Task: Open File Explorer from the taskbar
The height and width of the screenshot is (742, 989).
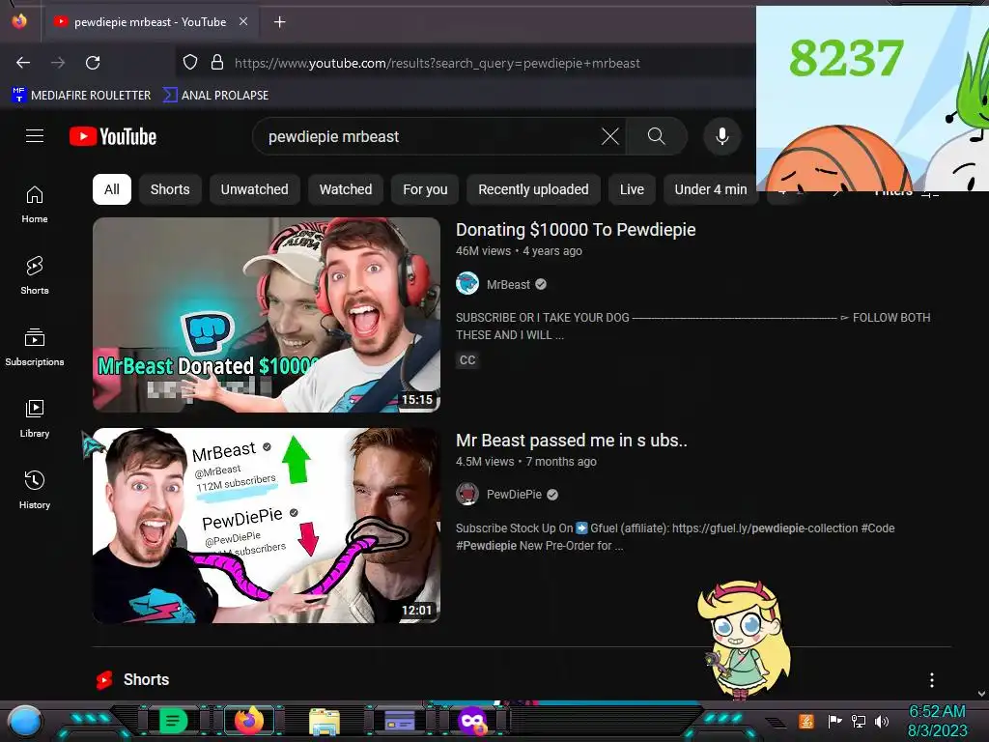Action: [325, 721]
